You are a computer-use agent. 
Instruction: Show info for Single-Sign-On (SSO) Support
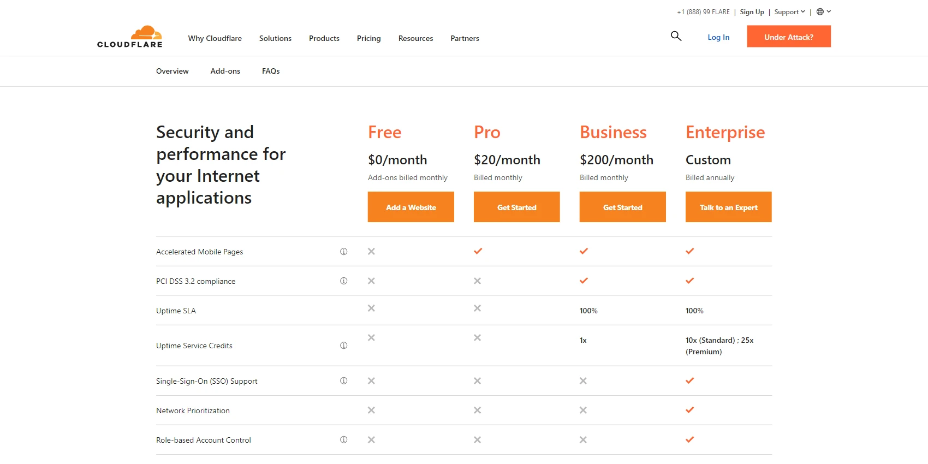344,381
